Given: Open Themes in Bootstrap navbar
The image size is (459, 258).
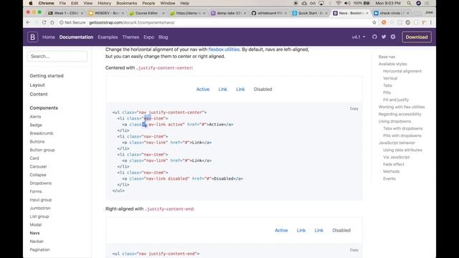Looking at the screenshot, I should [x=131, y=37].
